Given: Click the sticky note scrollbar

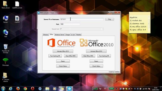Looking at the screenshot, I should [149, 24].
